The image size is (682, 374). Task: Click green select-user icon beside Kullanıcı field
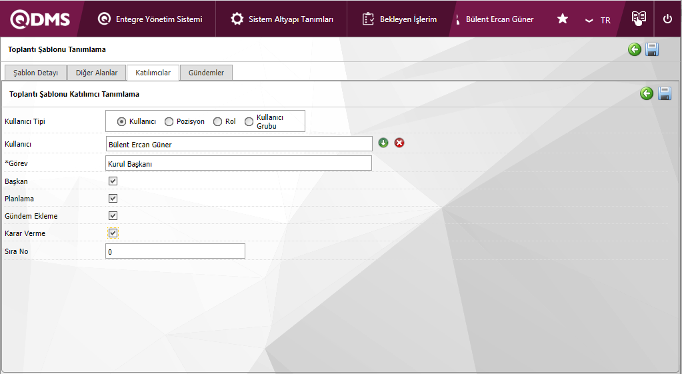coord(383,143)
